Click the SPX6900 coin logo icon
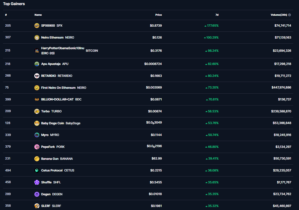The image size is (299, 210). click(37, 26)
